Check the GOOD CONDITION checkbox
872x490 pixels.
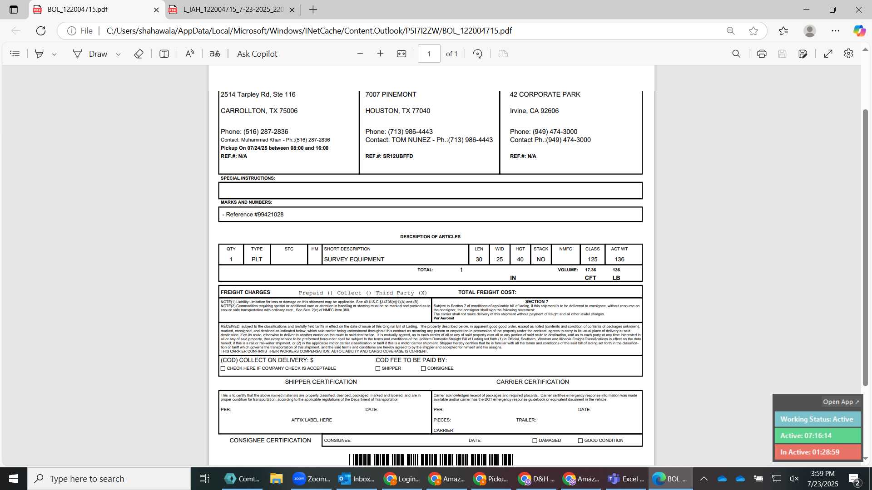pyautogui.click(x=580, y=441)
